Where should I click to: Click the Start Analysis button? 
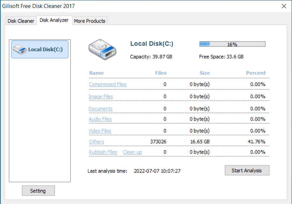(x=247, y=170)
